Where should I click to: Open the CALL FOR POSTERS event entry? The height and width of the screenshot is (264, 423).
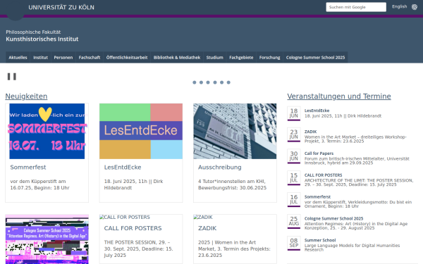323,175
